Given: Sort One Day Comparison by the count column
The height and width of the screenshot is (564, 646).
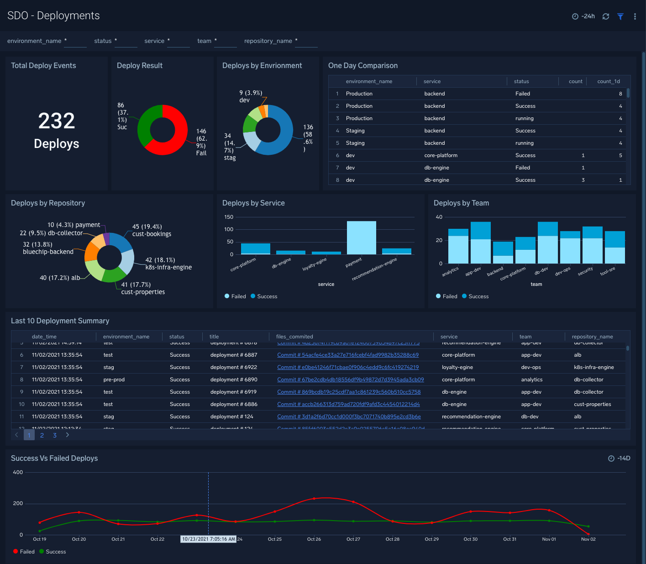Looking at the screenshot, I should click(575, 81).
